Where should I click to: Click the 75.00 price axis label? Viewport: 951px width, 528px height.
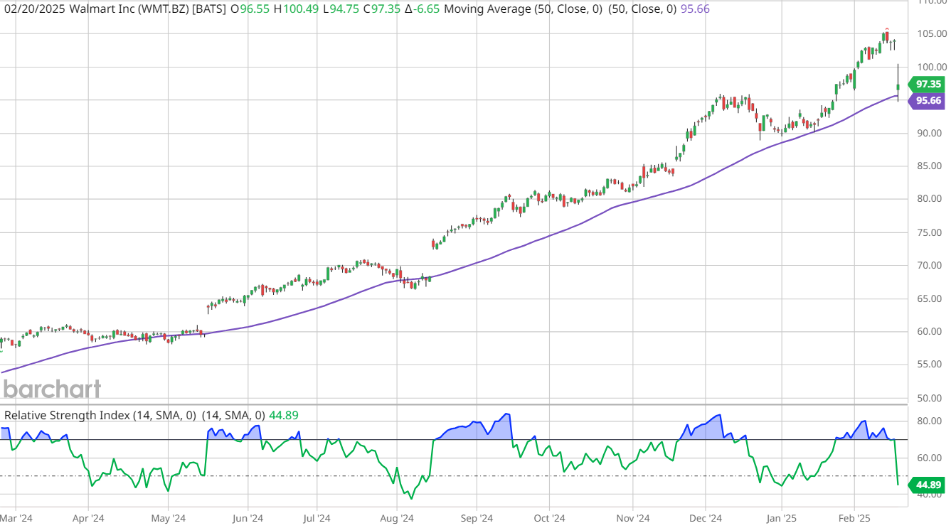(931, 232)
